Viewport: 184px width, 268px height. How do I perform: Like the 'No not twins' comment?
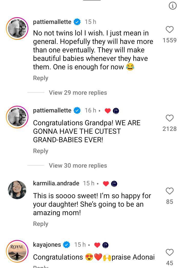click(x=170, y=30)
